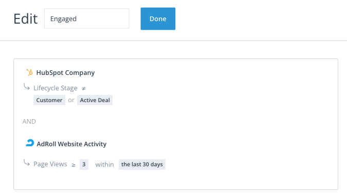Select the greater-than-or-equal operator symbol
347x195 pixels.
[74, 165]
